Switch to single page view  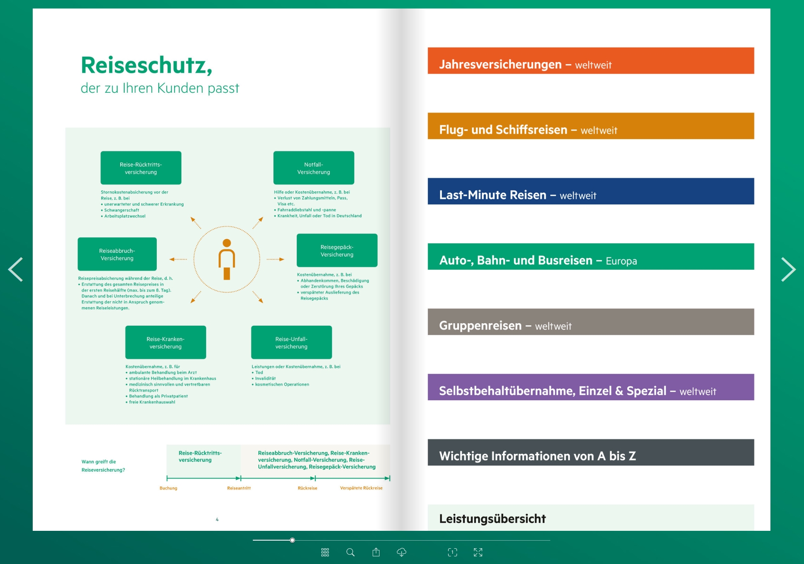(453, 552)
